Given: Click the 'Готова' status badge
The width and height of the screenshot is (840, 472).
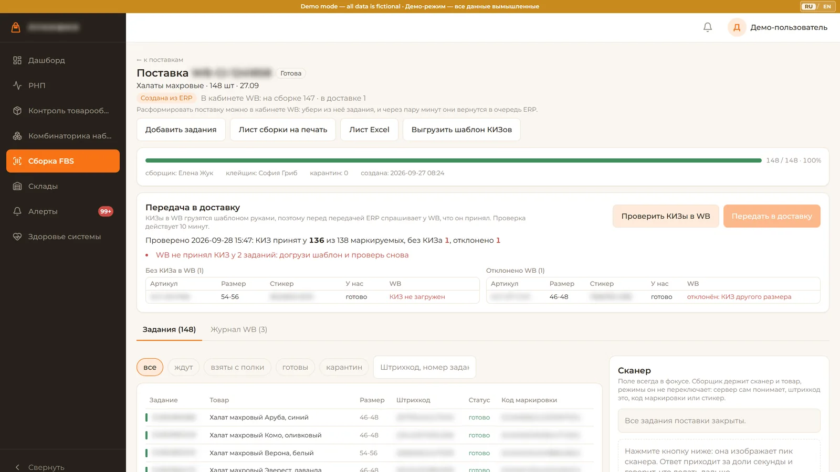Looking at the screenshot, I should (x=291, y=73).
